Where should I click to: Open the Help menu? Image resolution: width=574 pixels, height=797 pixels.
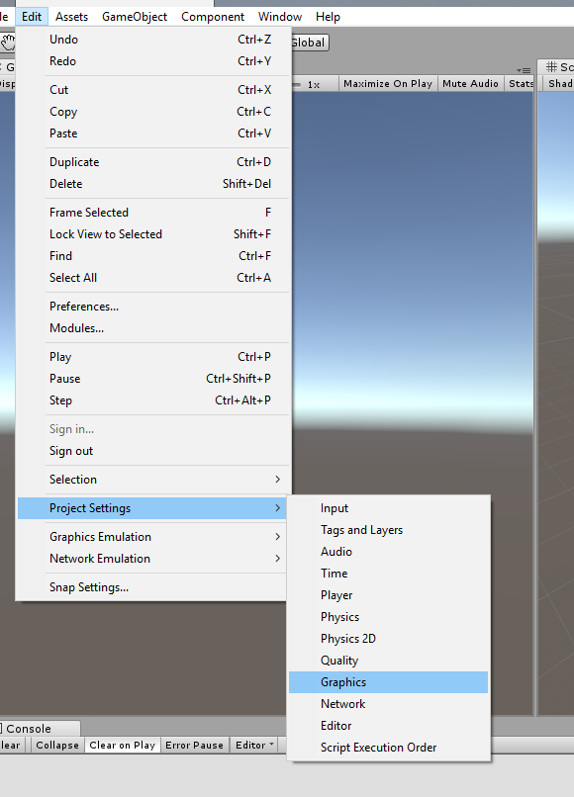328,17
